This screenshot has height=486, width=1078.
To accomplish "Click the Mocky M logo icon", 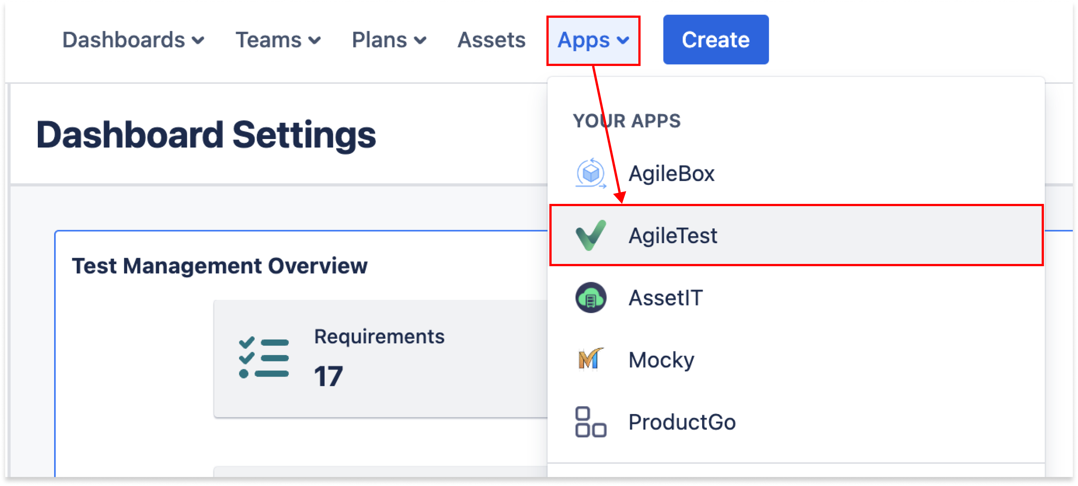I will [x=591, y=359].
